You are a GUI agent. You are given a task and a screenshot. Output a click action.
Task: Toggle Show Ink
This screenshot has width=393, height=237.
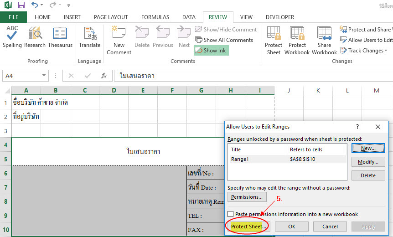tap(211, 50)
